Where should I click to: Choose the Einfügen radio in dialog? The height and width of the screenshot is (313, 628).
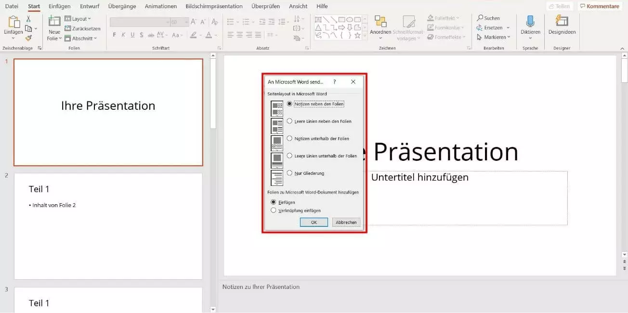283,202
